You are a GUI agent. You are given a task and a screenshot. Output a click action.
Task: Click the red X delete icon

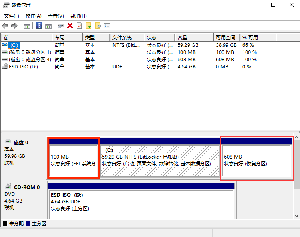coord(70,26)
